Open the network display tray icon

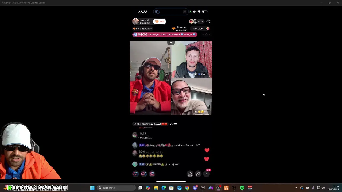tap(318, 188)
